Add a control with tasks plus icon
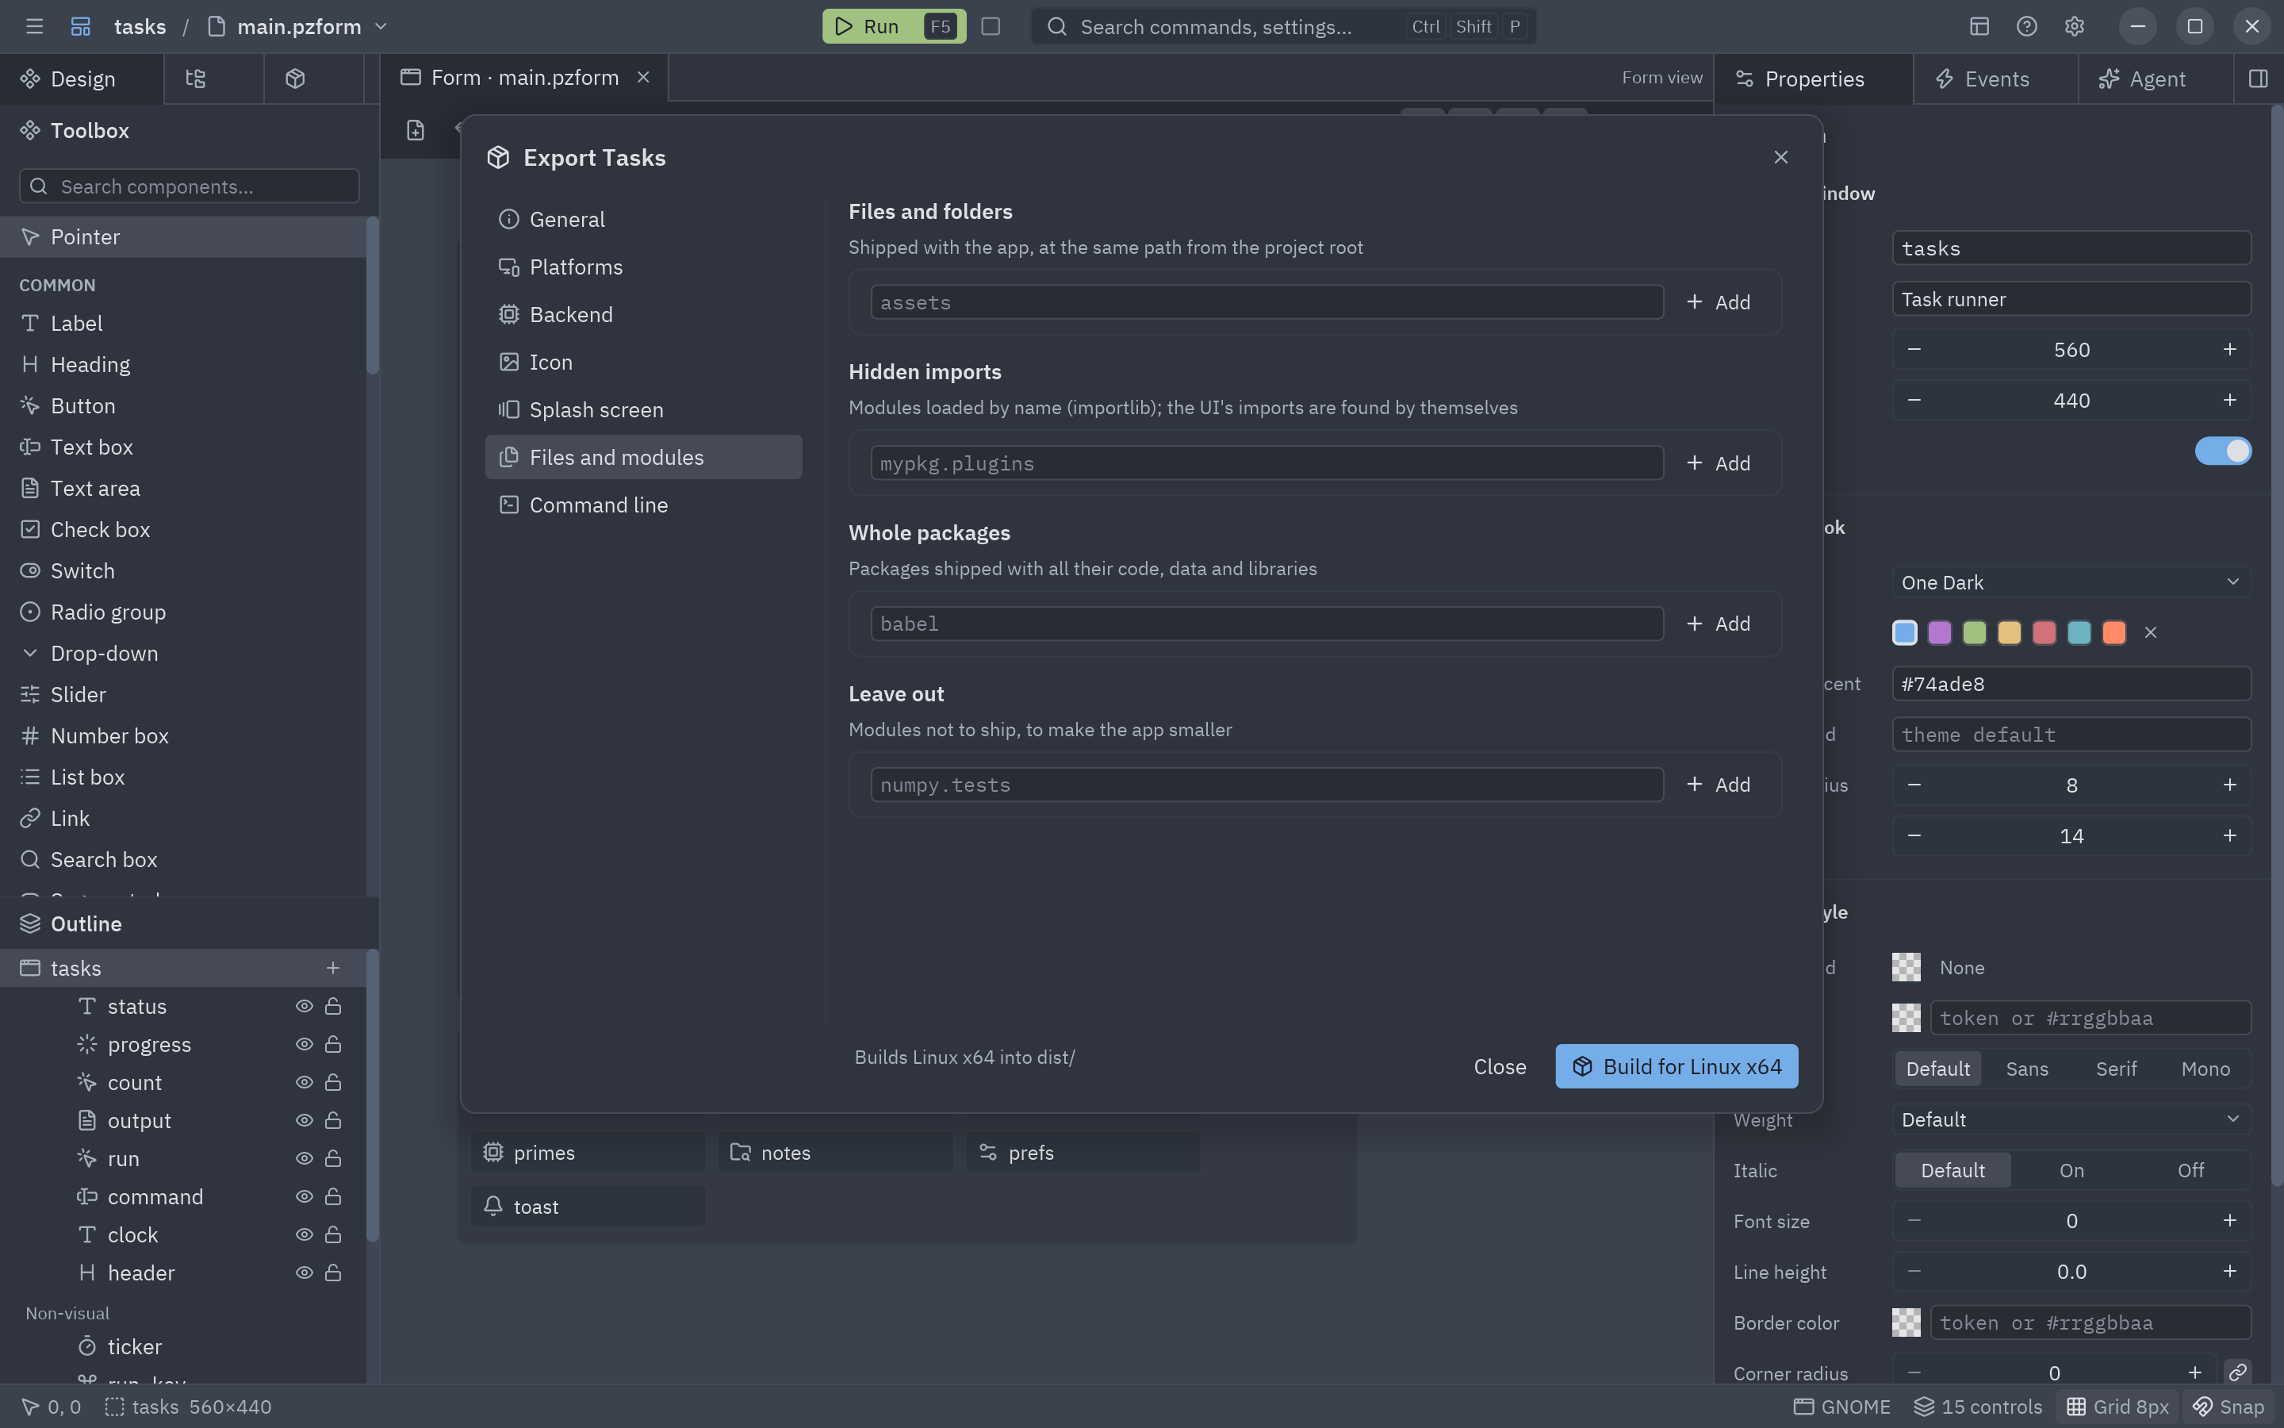 [x=332, y=968]
